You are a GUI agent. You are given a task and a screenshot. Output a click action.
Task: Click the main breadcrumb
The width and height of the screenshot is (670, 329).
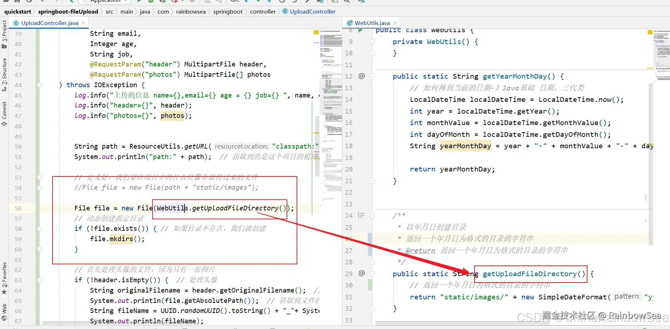coord(126,11)
